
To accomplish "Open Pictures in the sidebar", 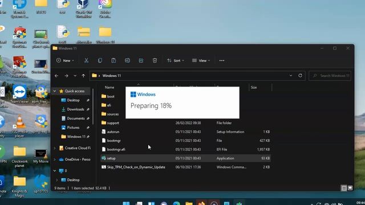I will point(73,128).
